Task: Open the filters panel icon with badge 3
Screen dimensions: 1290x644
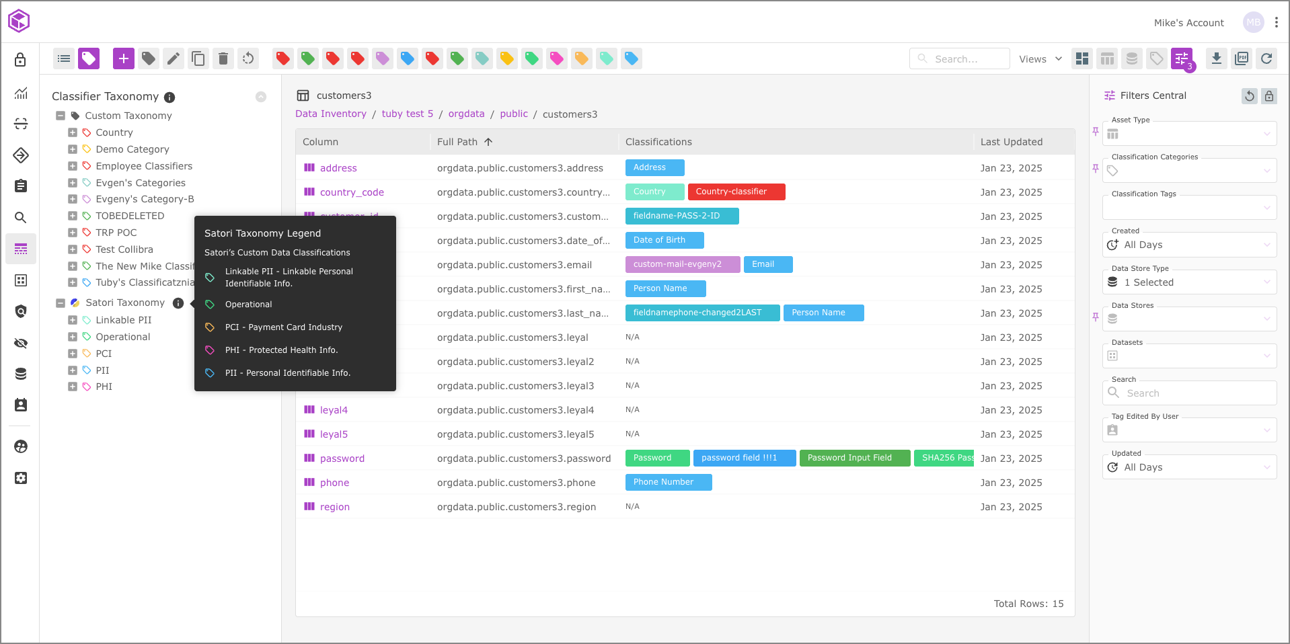Action: [x=1182, y=58]
